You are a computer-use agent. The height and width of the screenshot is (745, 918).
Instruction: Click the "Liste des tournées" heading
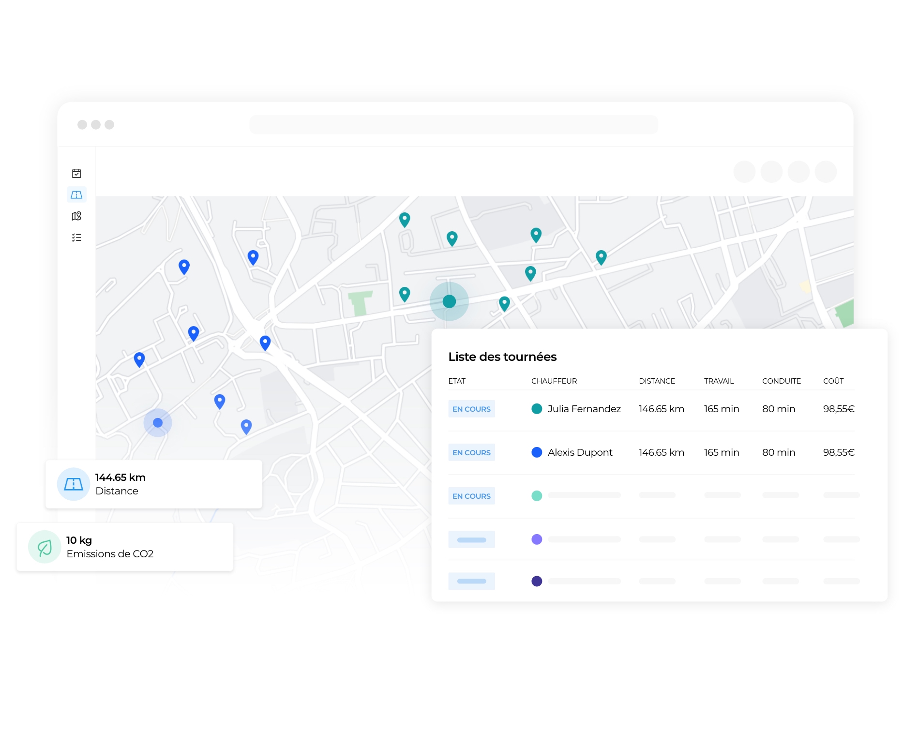point(502,357)
